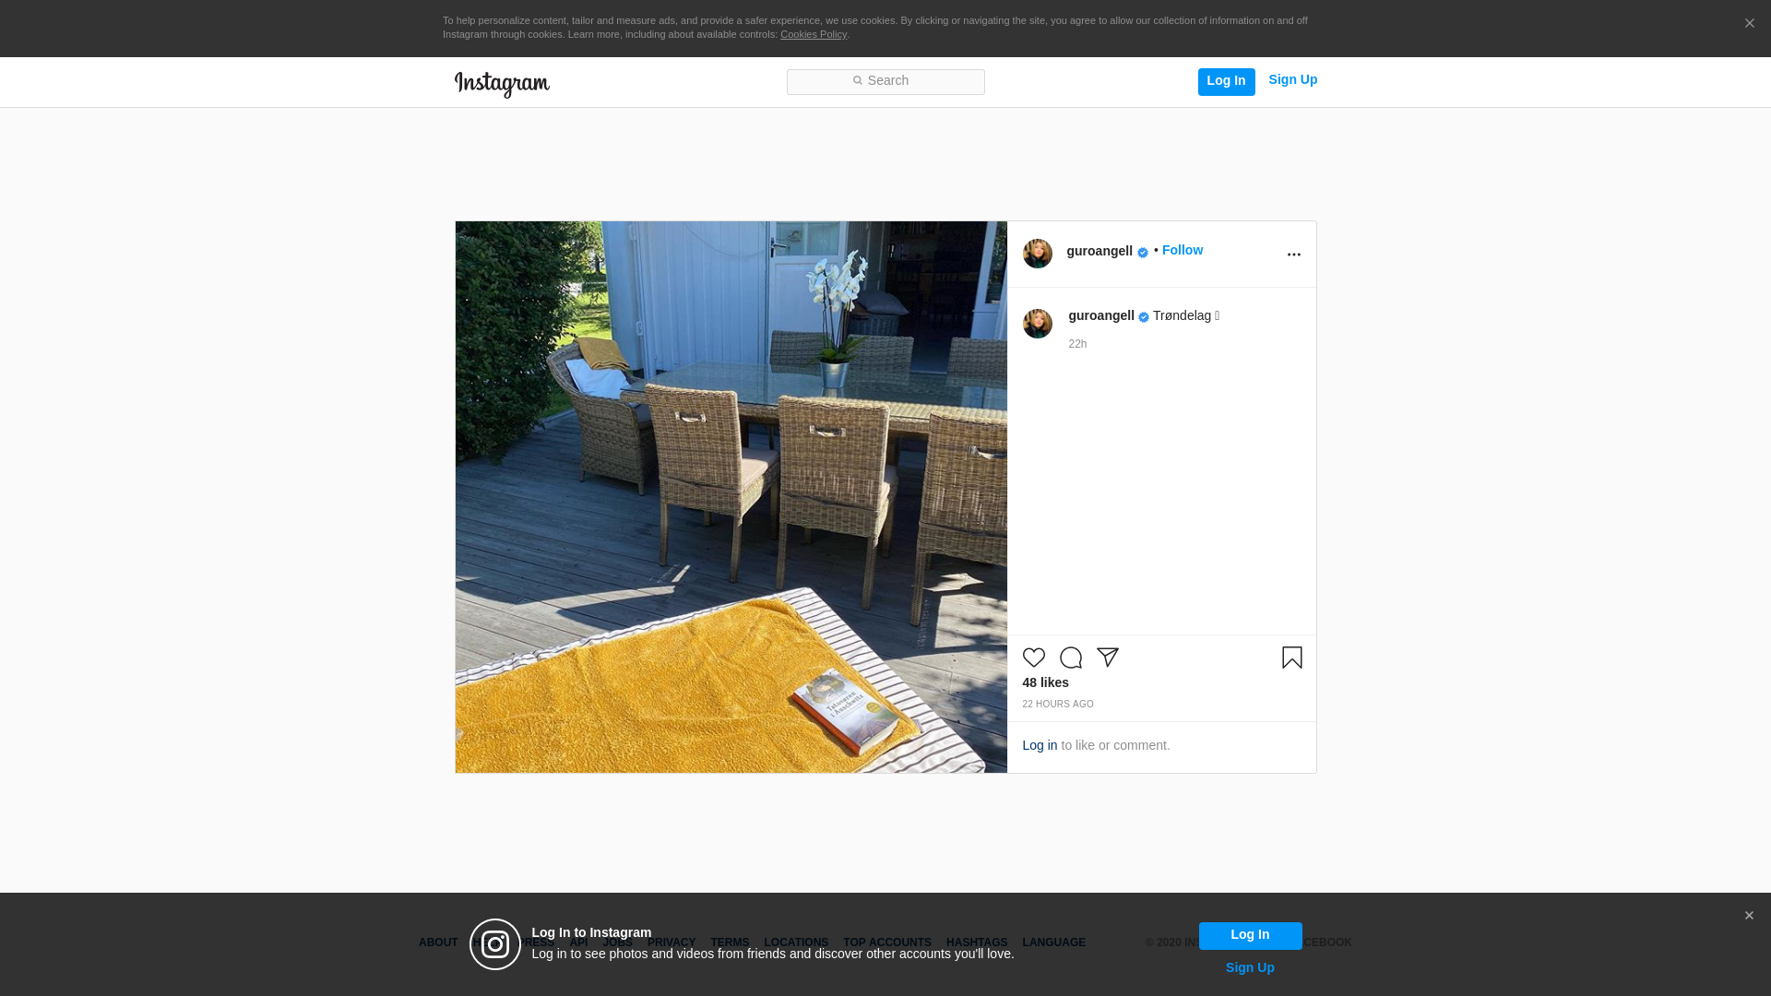The width and height of the screenshot is (1771, 996).
Task: Like the post with heart icon
Action: click(1034, 658)
